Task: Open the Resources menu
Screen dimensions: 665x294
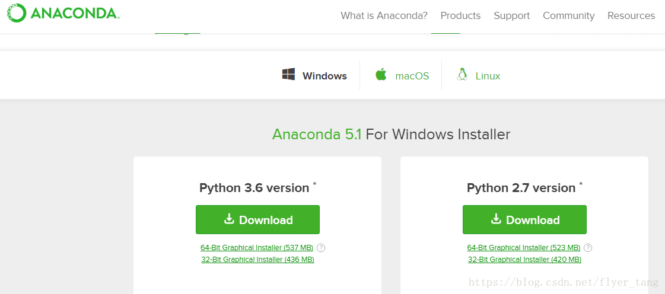Action: point(631,15)
